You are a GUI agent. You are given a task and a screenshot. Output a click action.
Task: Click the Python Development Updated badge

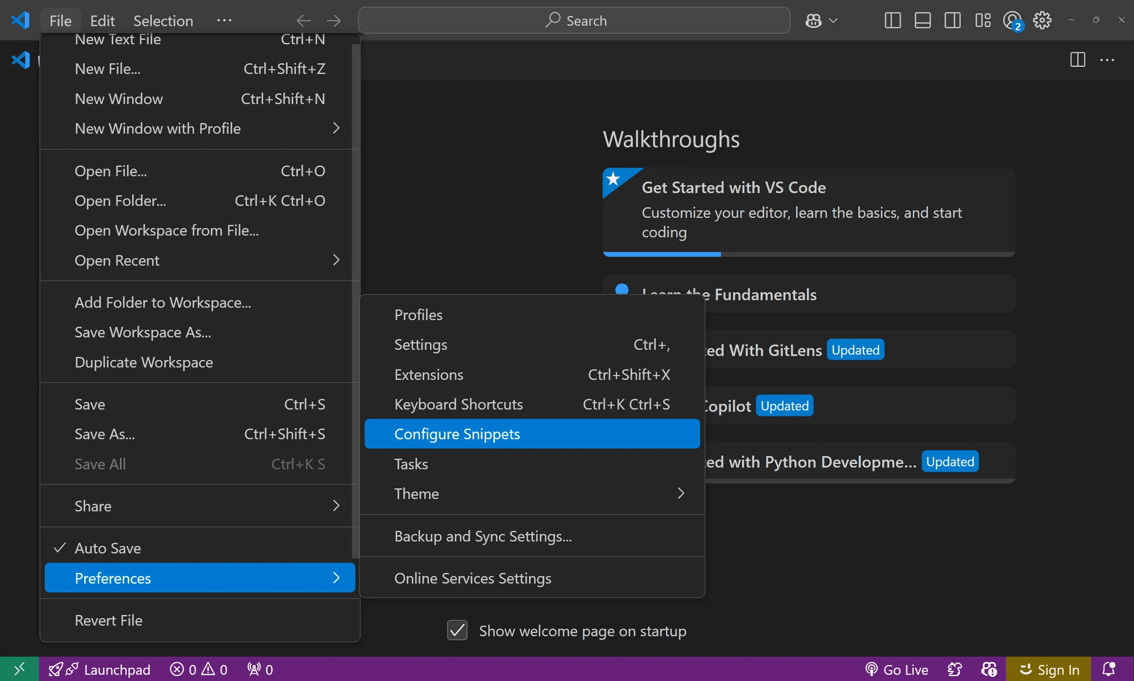(x=950, y=461)
